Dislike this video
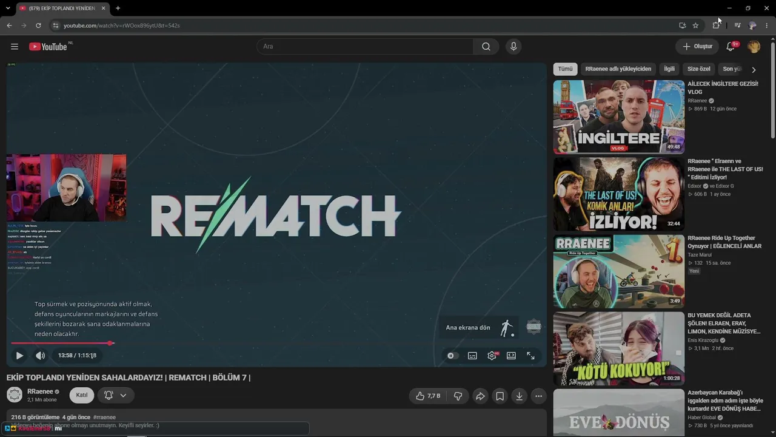Image resolution: width=776 pixels, height=437 pixels. [x=458, y=396]
